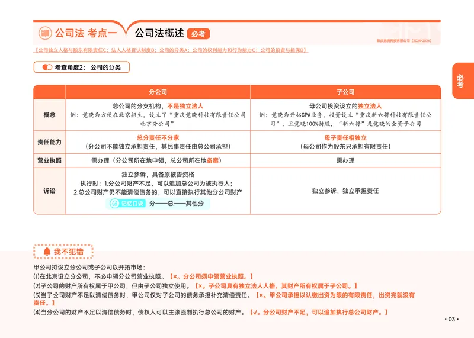Click statement (4)当分公司的财产不足以清偿债务时
The width and height of the screenshot is (474, 338).
(x=139, y=312)
